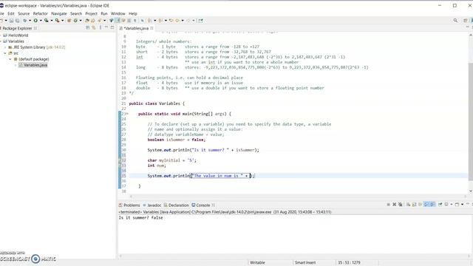Open the Coverage dropdown arrow
The image size is (473, 266).
(52, 21)
